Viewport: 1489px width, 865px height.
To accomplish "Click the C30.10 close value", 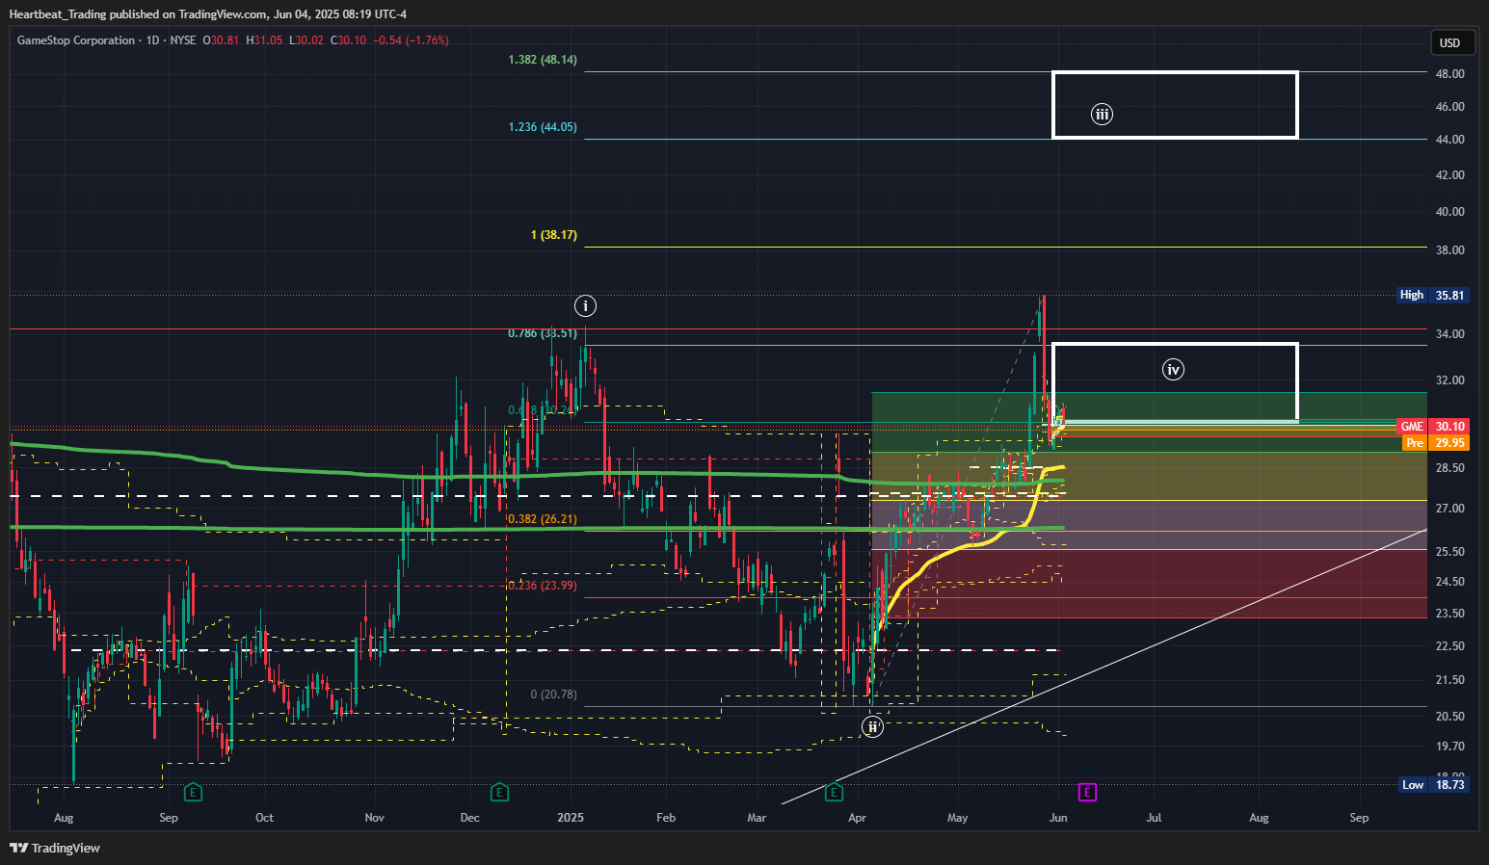I will click(x=348, y=40).
